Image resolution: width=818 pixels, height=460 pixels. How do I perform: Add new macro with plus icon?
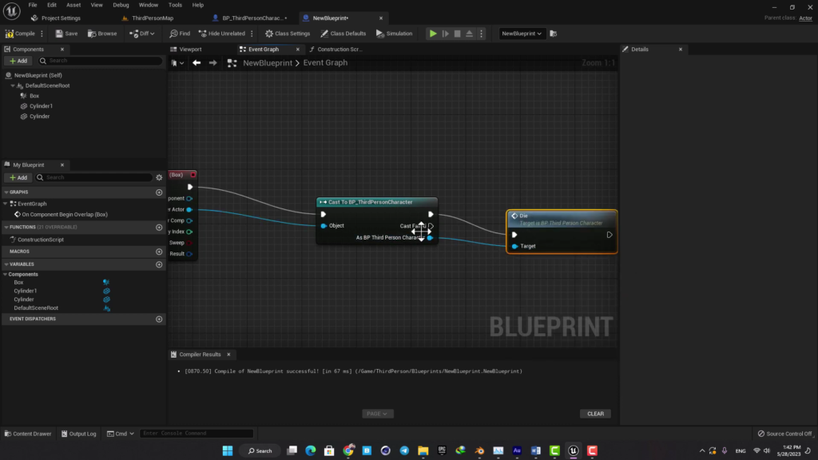[159, 252]
